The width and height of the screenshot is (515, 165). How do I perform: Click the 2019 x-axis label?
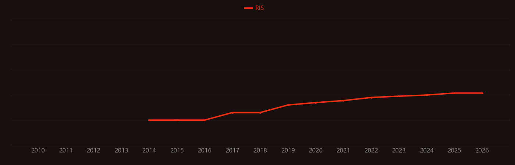288,151
